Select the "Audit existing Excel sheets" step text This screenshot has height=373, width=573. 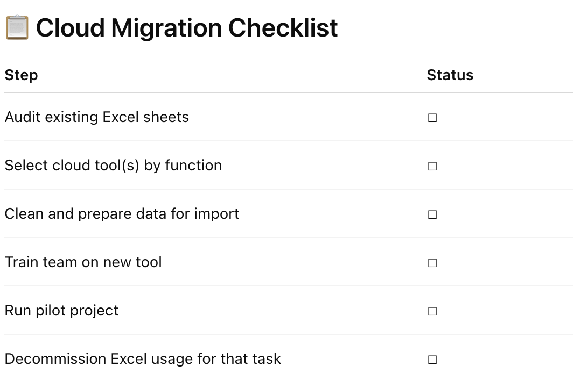(97, 117)
